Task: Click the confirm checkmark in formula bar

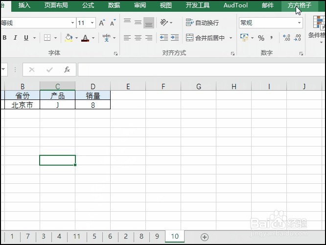Action: pos(49,70)
